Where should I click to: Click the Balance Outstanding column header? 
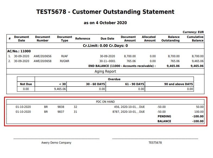[x=170, y=39]
